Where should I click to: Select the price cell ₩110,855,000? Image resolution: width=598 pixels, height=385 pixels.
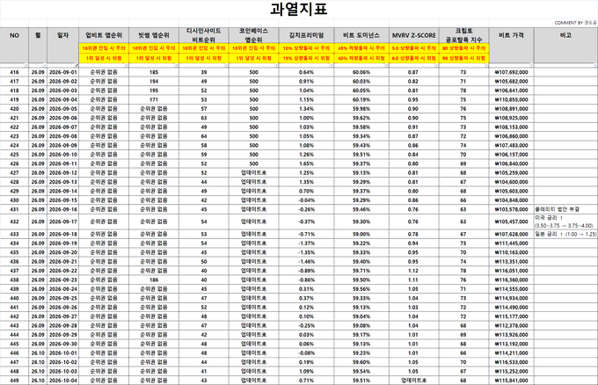(x=512, y=99)
